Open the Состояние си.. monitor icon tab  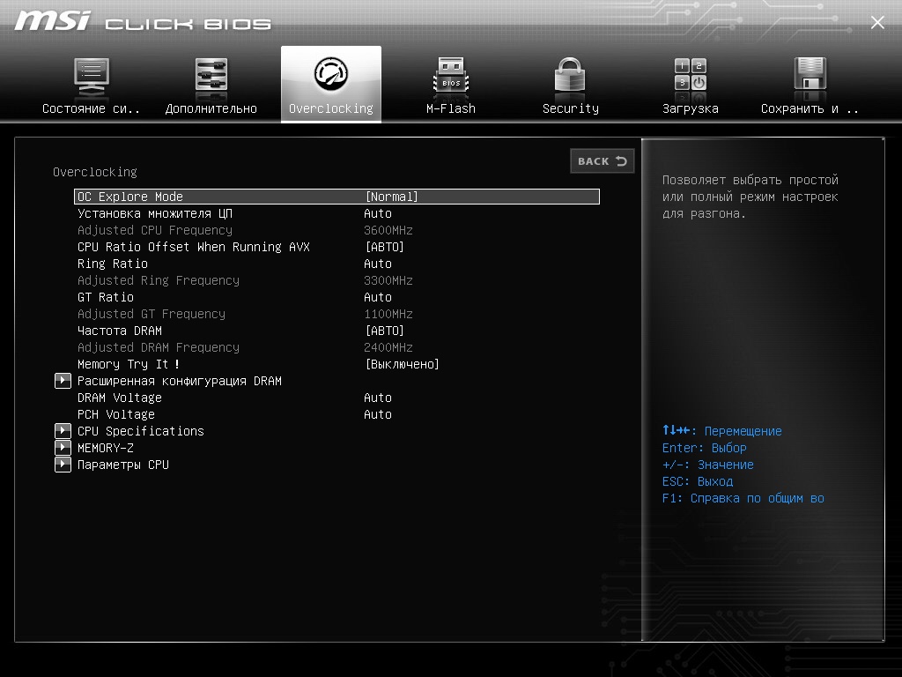click(x=91, y=85)
